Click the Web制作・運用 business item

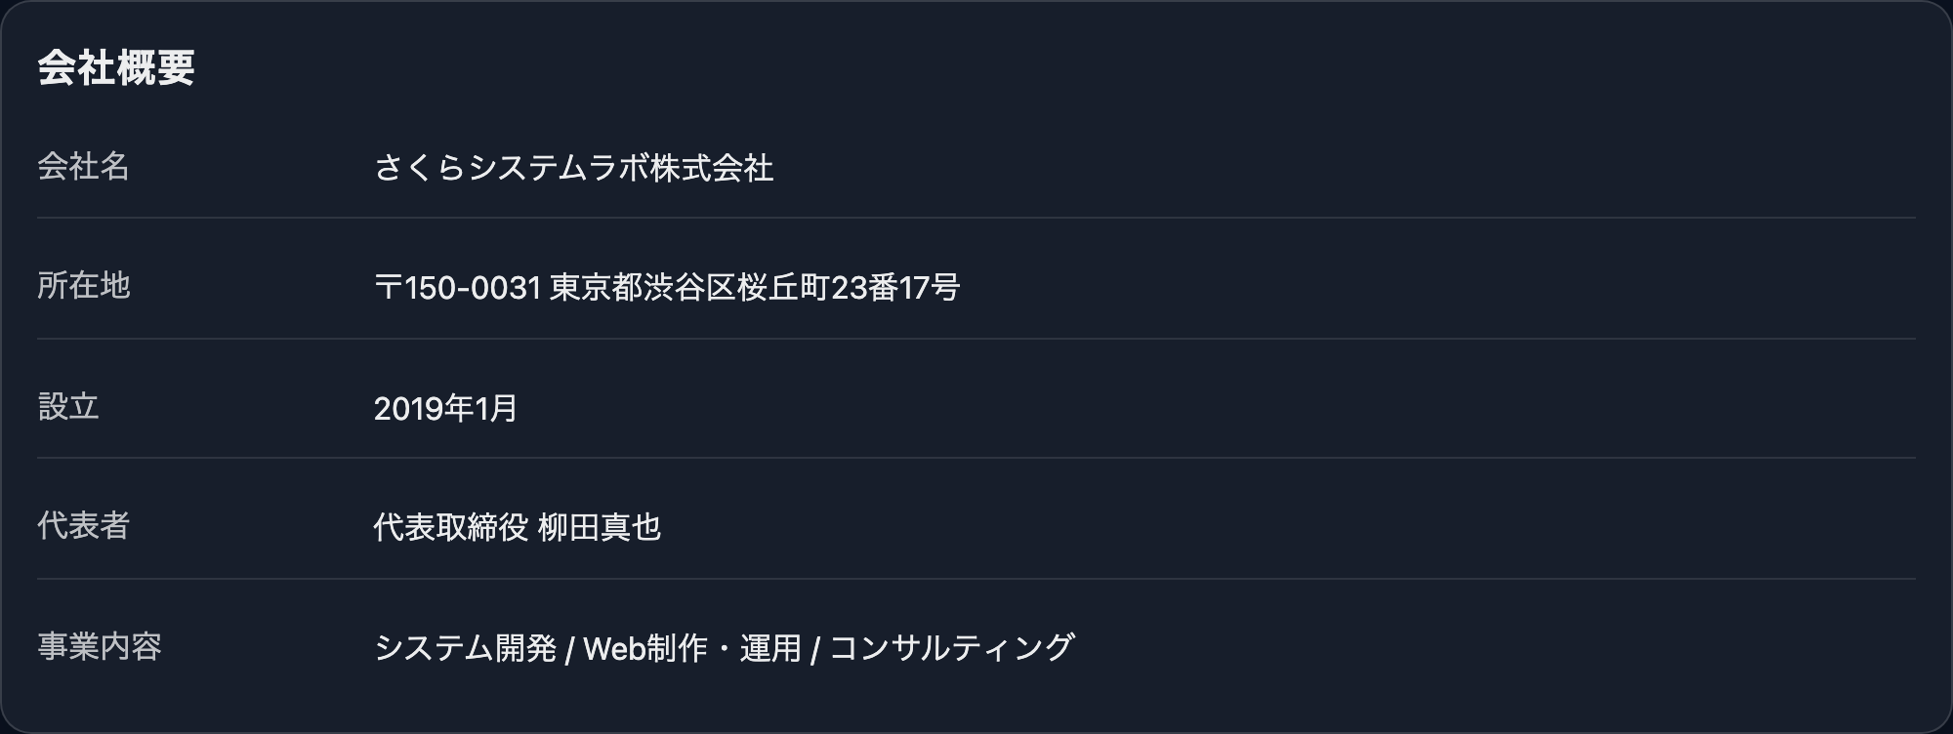[691, 648]
